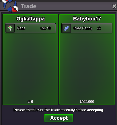Click empty area in Ogkattappa's offer panel
This screenshot has height=125, width=117.
pyautogui.click(x=30, y=65)
